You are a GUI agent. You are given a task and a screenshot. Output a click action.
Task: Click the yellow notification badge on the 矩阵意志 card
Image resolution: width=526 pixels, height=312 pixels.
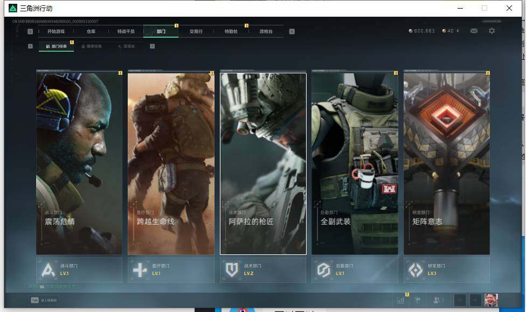(x=488, y=73)
